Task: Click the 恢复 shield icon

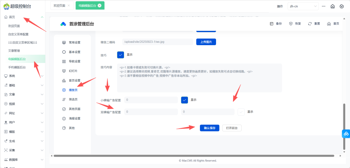Action: point(291,24)
